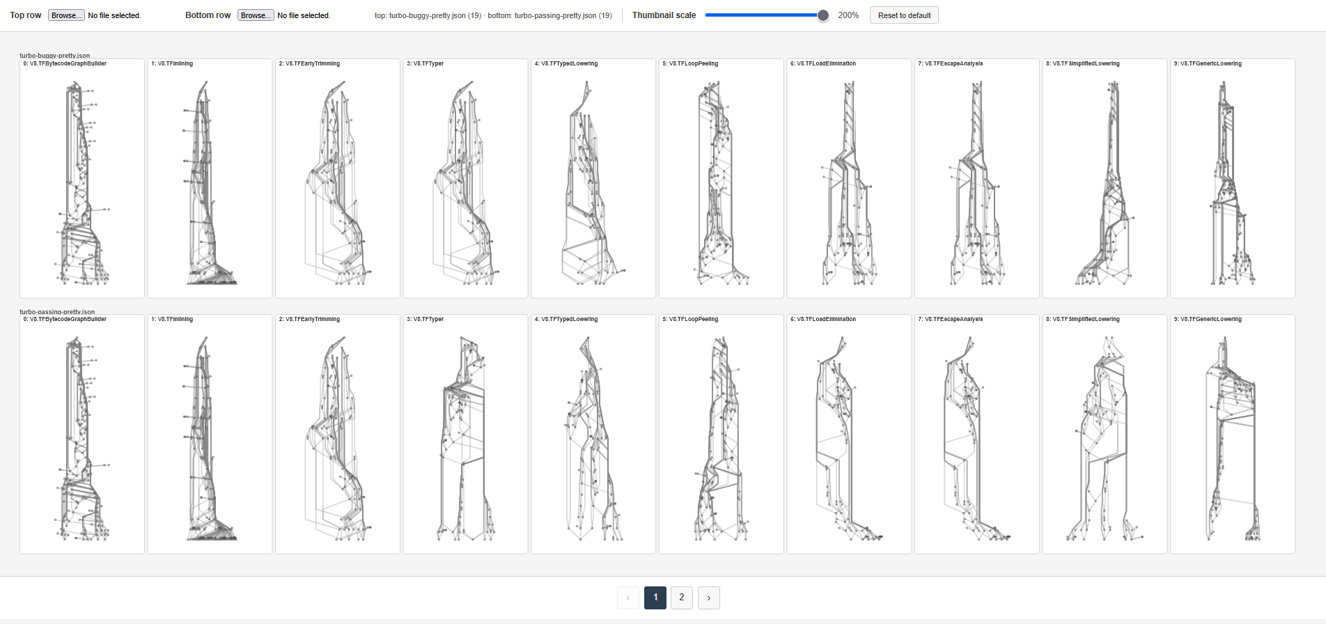Go to page 2 of thumbnails

(682, 598)
